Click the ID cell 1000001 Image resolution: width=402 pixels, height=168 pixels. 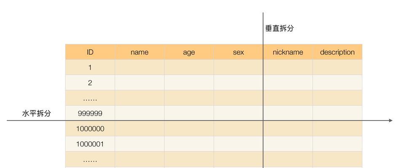pos(90,144)
